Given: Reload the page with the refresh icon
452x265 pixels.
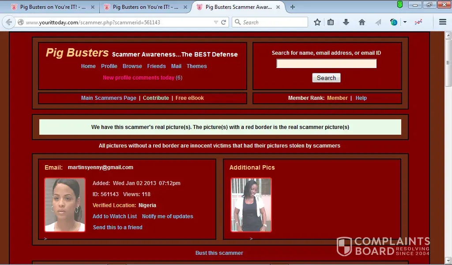Looking at the screenshot, I should [224, 23].
